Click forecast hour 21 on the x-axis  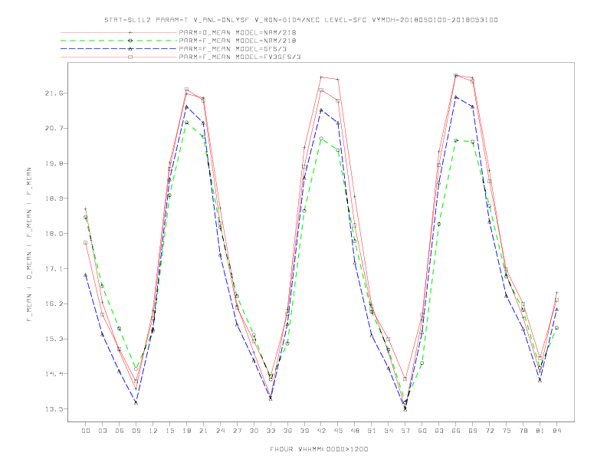(x=203, y=431)
